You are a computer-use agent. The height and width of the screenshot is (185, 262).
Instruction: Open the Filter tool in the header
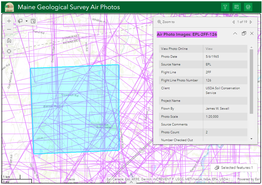click(x=225, y=7)
